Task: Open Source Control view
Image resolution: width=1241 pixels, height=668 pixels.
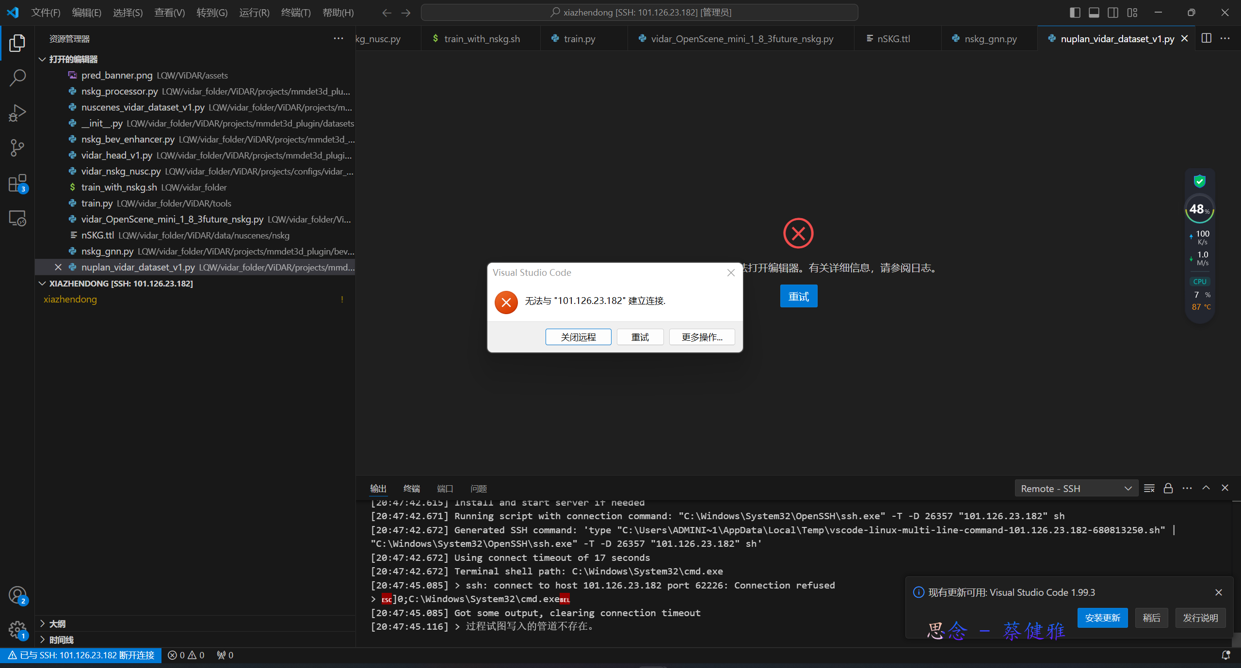Action: [17, 148]
